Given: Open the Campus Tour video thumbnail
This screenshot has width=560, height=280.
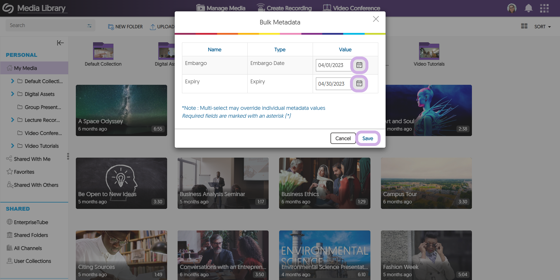Looking at the screenshot, I should 426,183.
